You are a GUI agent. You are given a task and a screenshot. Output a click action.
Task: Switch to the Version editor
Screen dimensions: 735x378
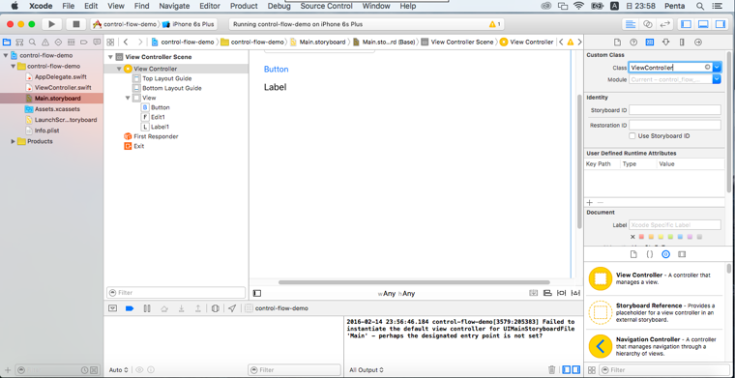click(663, 24)
